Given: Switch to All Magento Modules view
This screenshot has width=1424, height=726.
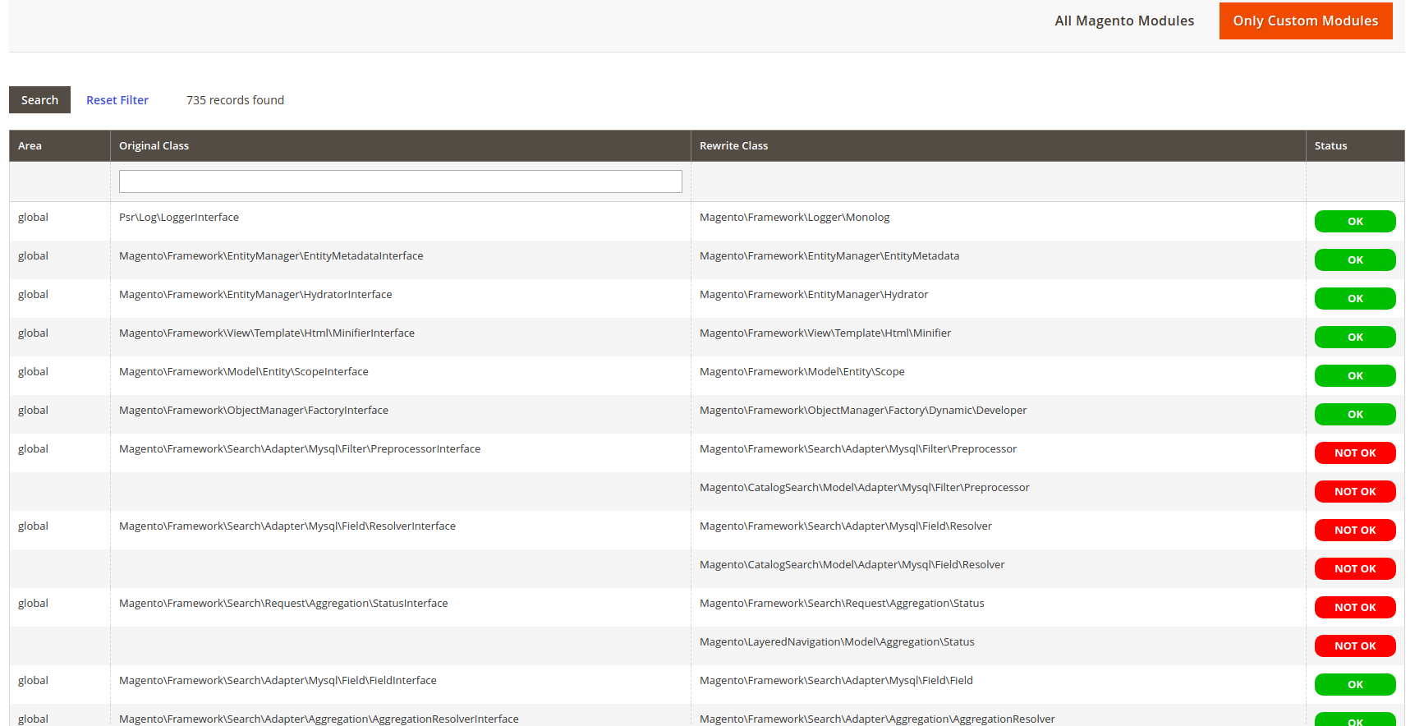Looking at the screenshot, I should tap(1124, 21).
